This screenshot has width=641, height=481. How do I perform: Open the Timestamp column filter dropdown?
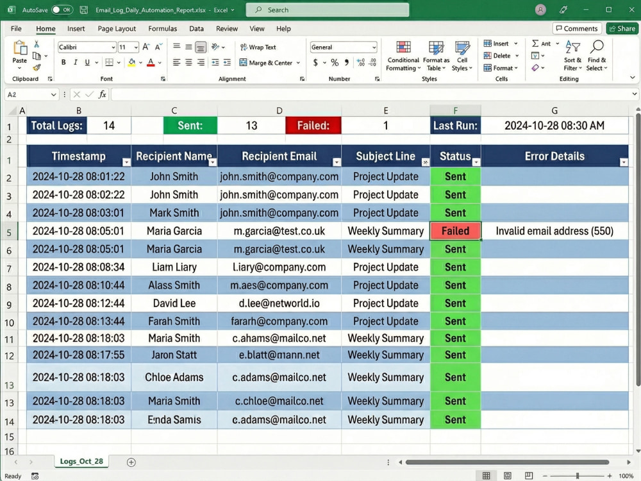coord(126,162)
